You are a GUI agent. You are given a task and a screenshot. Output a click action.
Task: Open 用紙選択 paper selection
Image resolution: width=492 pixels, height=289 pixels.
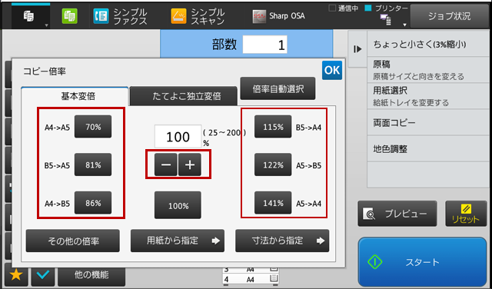click(428, 96)
